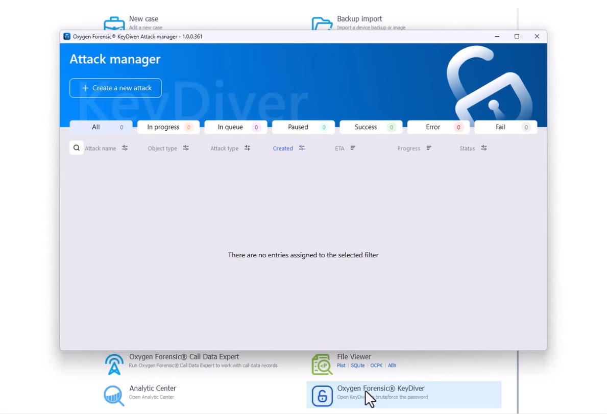The width and height of the screenshot is (607, 414).
Task: Click the Created column header
Action: point(283,148)
